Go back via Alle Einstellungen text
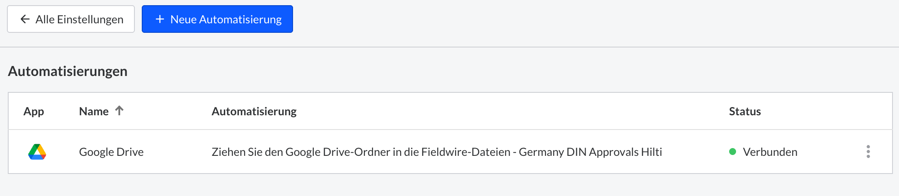899x196 pixels. point(80,19)
